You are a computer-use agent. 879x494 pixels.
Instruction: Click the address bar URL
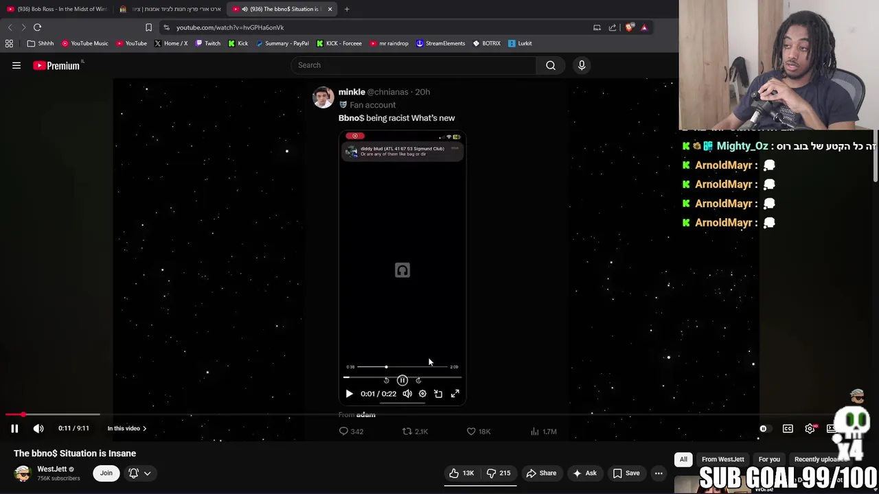pos(230,27)
